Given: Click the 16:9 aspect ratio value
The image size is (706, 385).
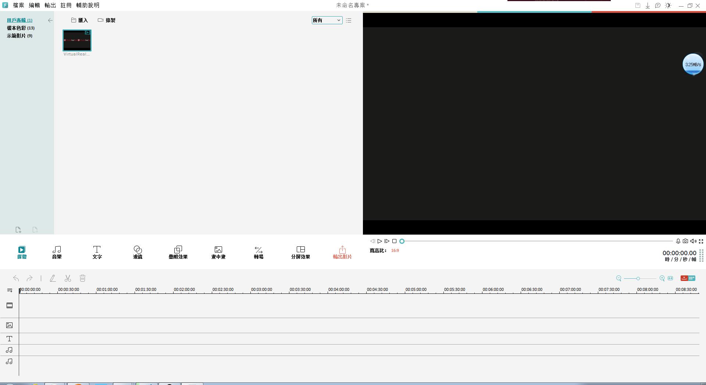Looking at the screenshot, I should coord(395,250).
